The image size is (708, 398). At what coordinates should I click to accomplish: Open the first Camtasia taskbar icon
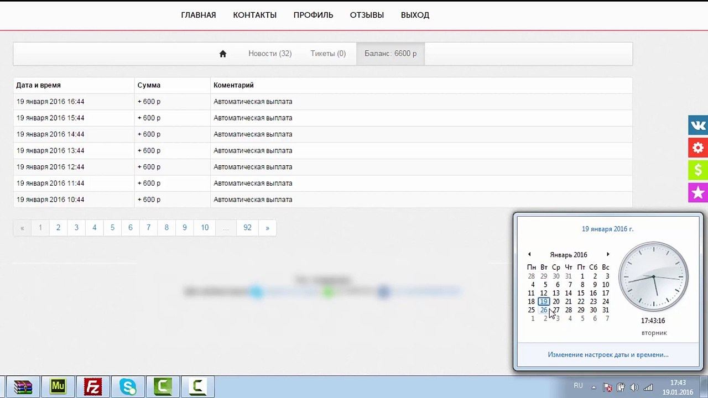[x=163, y=386]
